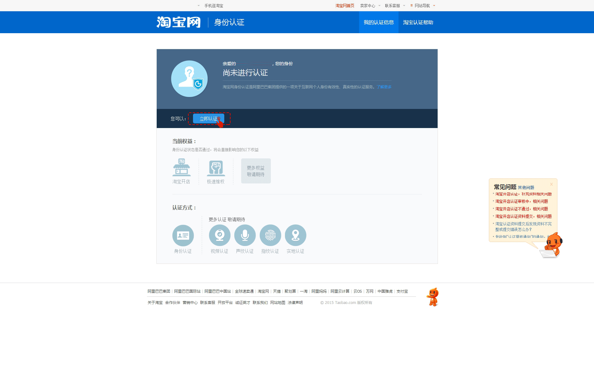Open FAQ 淘宝开店认证审核中，相关问题

pyautogui.click(x=522, y=201)
